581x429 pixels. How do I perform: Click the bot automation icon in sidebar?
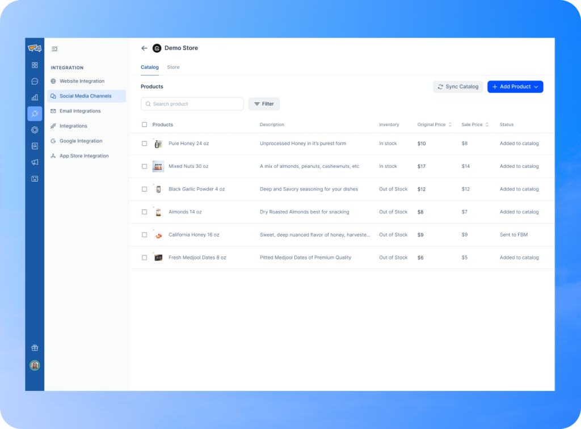tap(35, 178)
